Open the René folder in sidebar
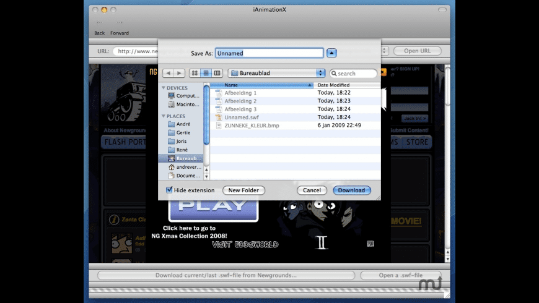The height and width of the screenshot is (303, 539). pos(178,150)
